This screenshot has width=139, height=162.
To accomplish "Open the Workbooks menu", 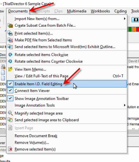I will (x=100, y=11).
